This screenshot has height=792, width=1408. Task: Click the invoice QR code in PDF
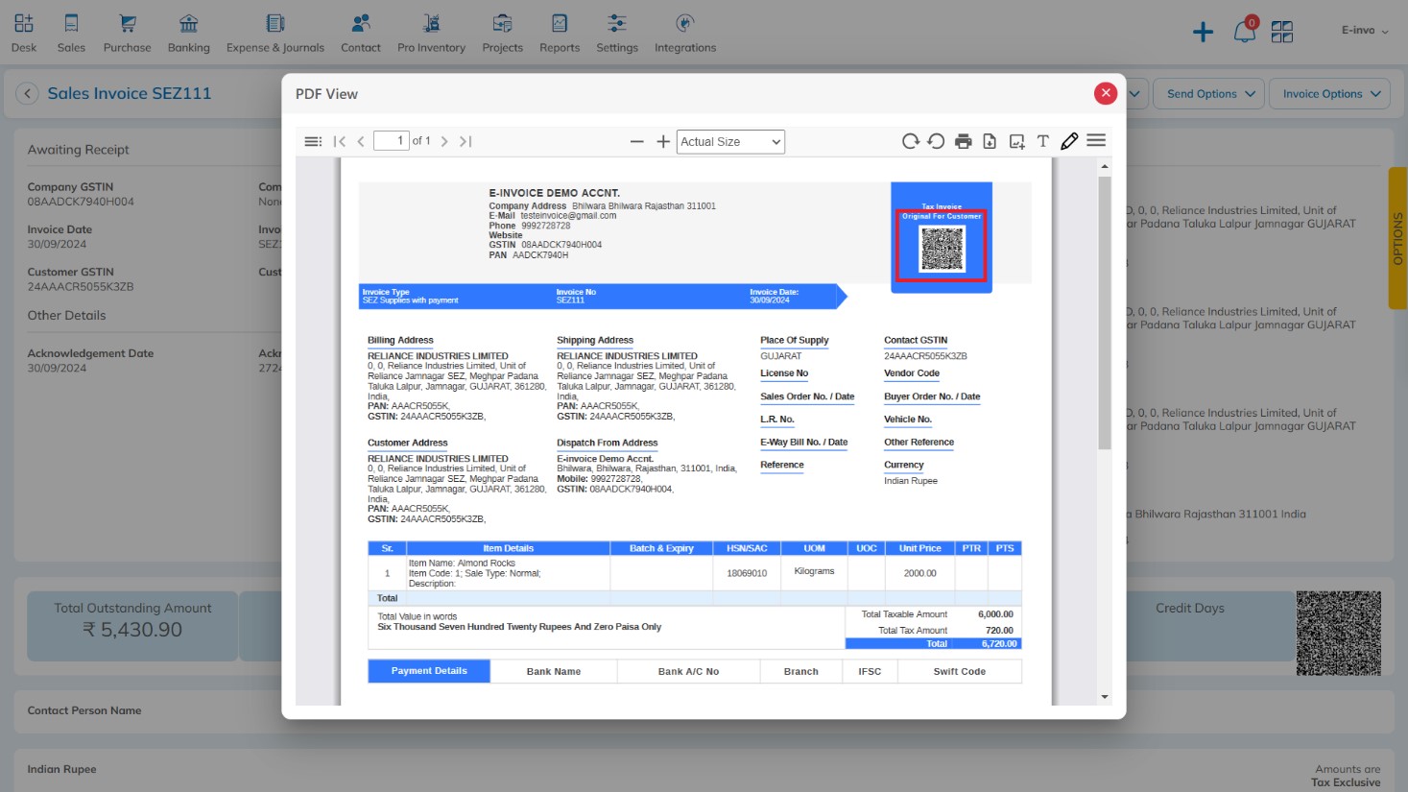click(942, 250)
